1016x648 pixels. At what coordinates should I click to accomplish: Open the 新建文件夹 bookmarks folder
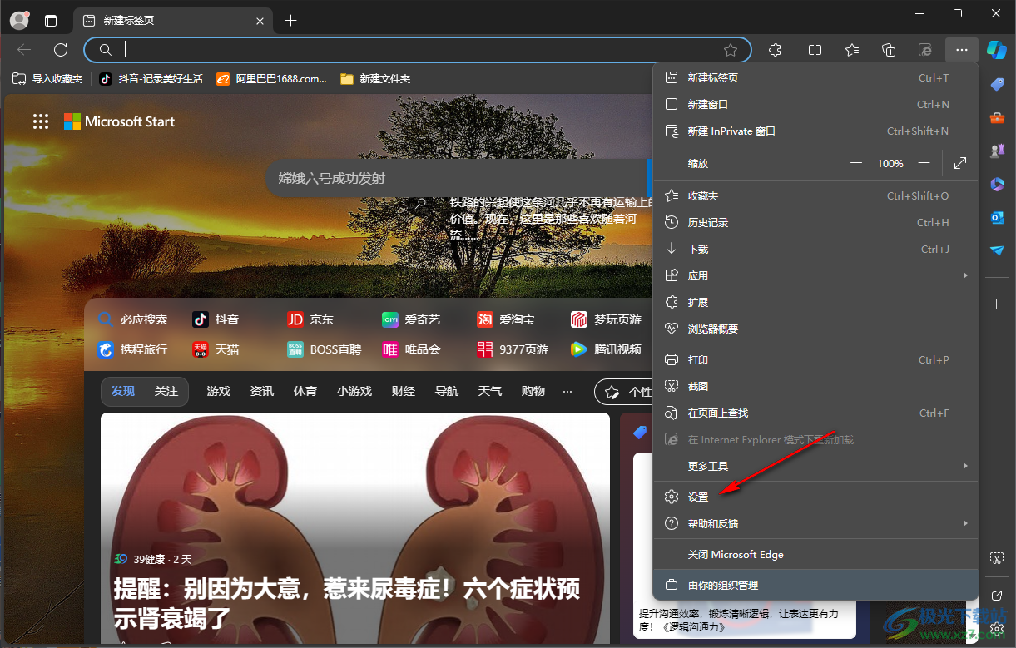[375, 79]
